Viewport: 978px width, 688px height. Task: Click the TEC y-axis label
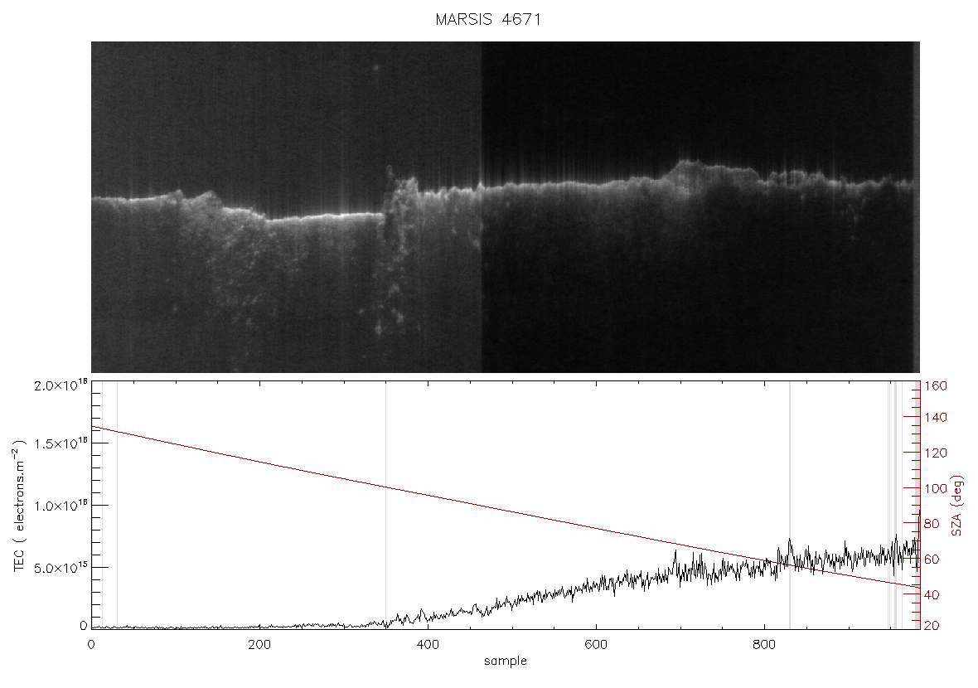tap(19, 506)
